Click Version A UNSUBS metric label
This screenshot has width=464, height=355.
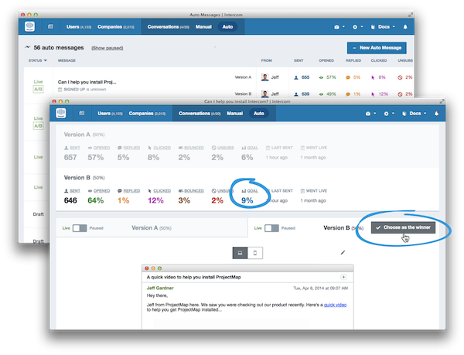pos(223,148)
